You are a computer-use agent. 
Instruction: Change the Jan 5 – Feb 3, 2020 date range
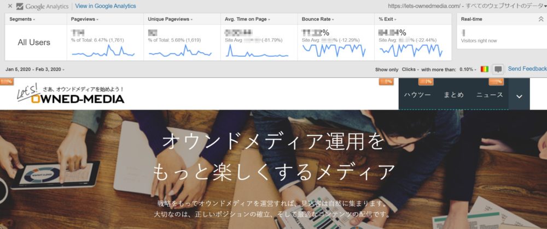[x=34, y=69]
